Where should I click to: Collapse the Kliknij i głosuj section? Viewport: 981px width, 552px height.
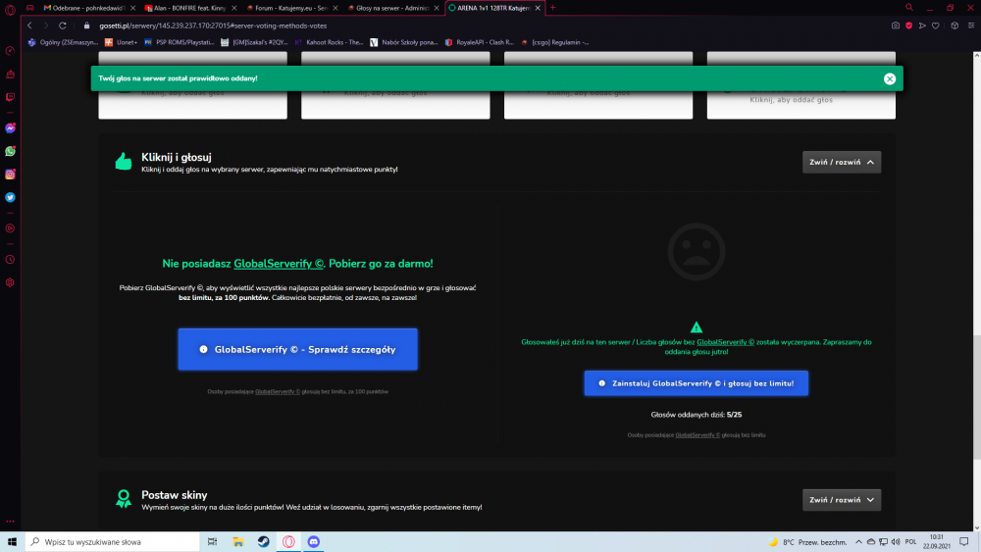tap(842, 162)
